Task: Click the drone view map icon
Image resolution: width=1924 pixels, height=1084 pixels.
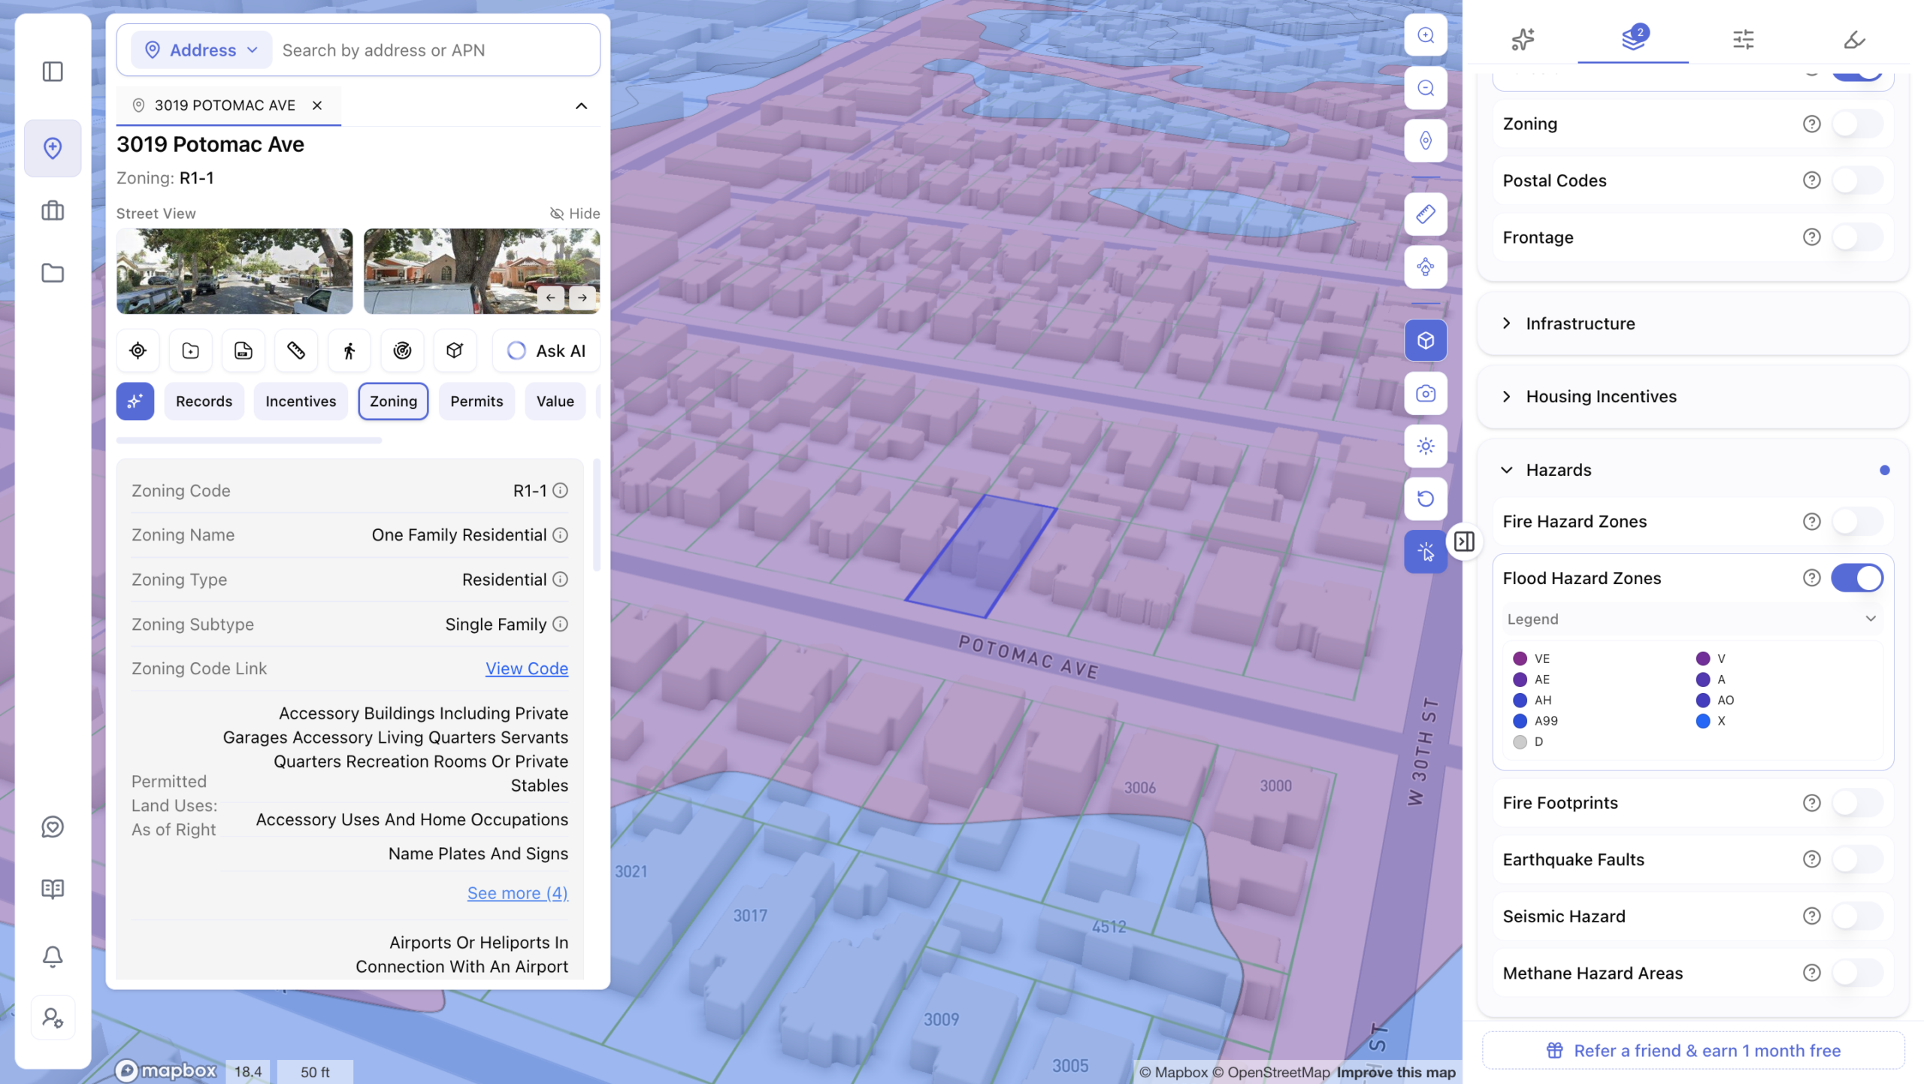Action: pos(1426,267)
